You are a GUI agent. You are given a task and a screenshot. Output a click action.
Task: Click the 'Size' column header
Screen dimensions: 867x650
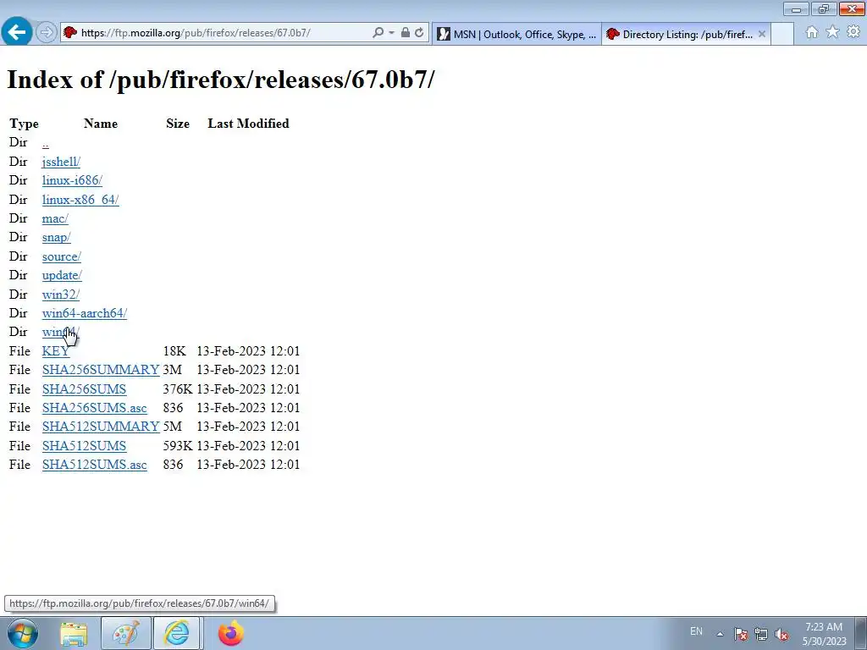tap(178, 124)
